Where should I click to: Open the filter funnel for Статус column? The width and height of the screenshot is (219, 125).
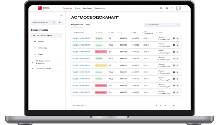click(96, 32)
